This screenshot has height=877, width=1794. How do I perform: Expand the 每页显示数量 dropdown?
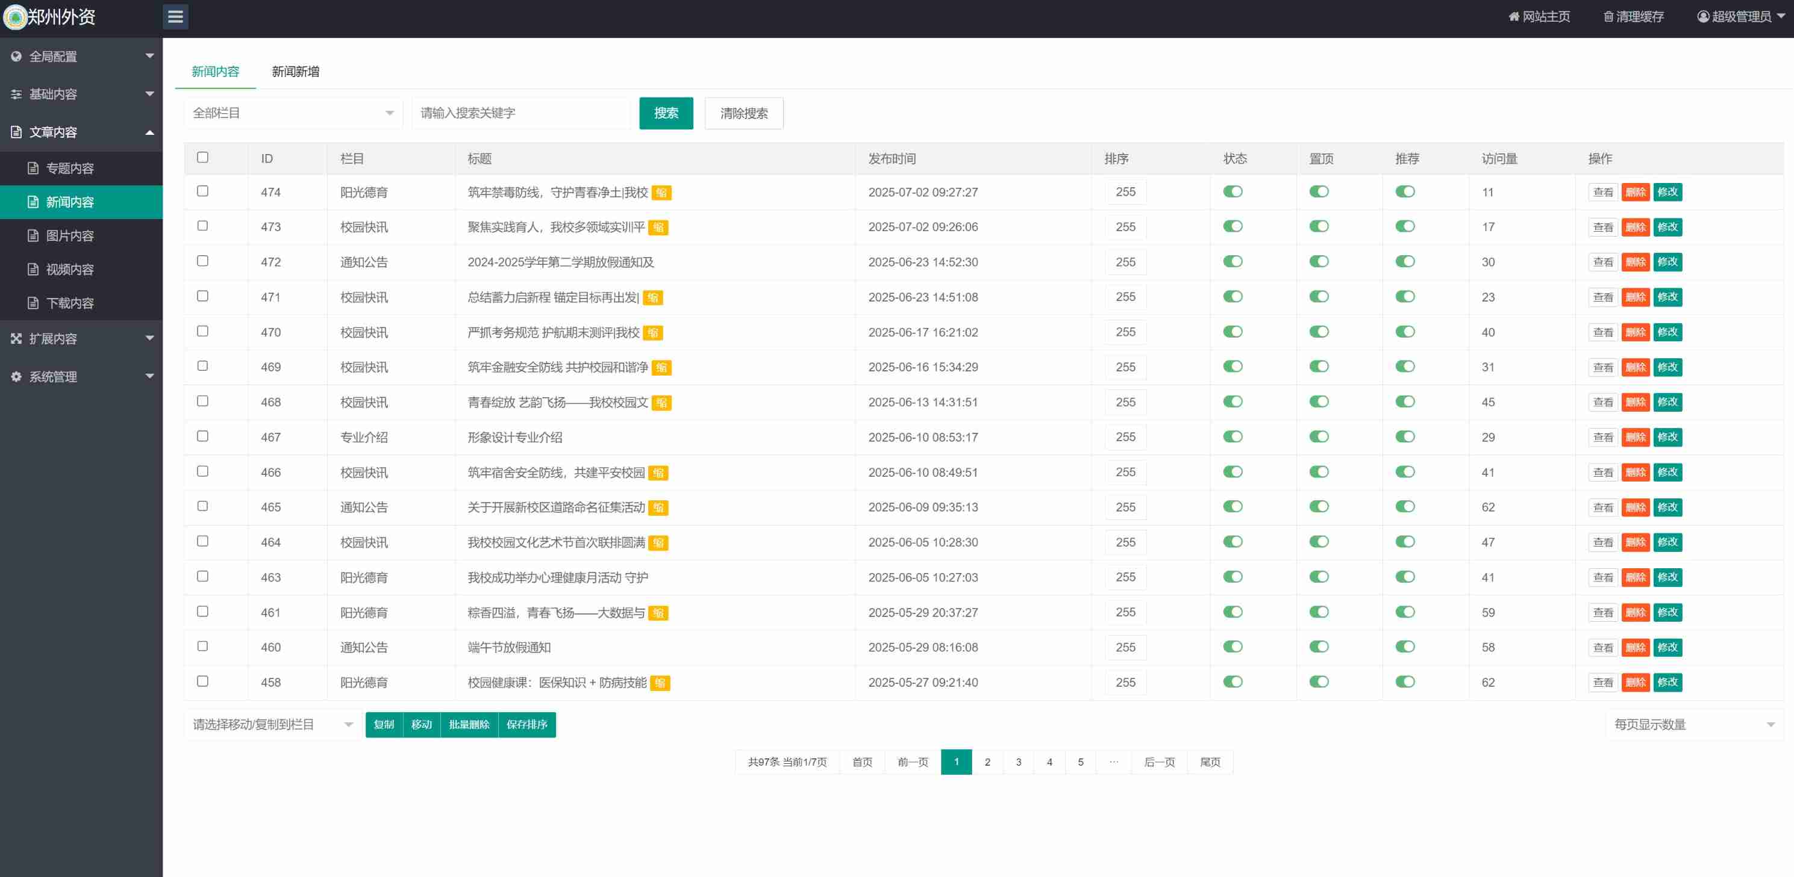coord(1693,725)
